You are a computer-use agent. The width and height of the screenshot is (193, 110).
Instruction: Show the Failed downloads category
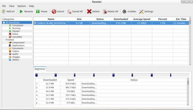click(x=15, y=34)
